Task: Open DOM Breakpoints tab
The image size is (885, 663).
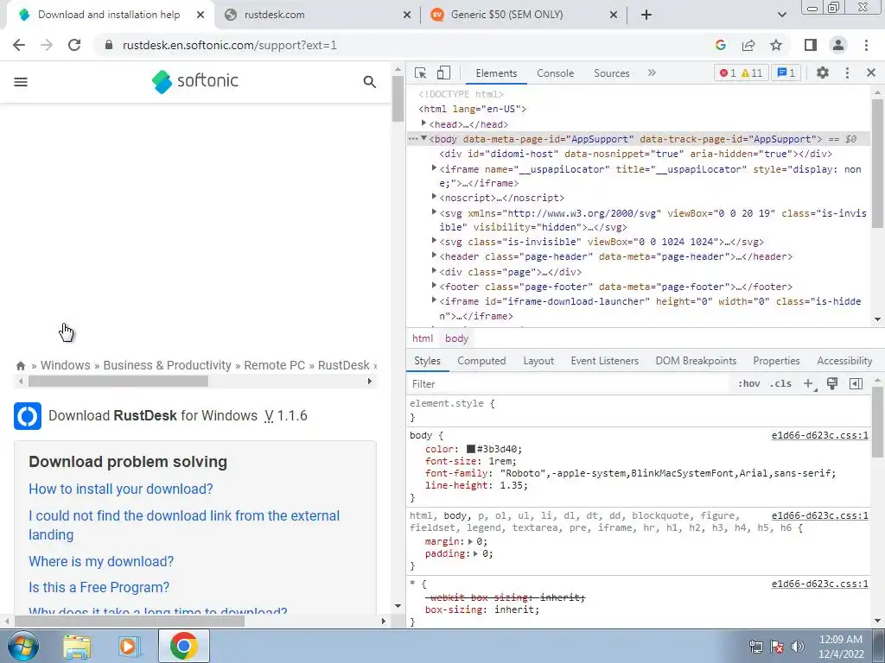Action: tap(696, 361)
